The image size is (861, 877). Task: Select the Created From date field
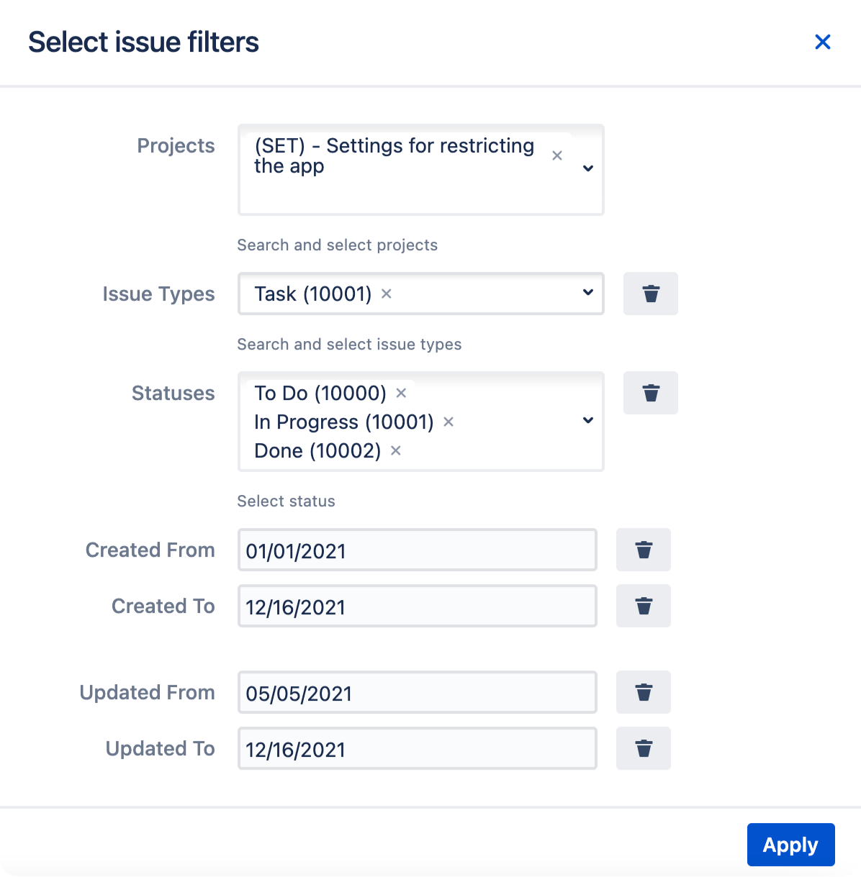pos(418,550)
